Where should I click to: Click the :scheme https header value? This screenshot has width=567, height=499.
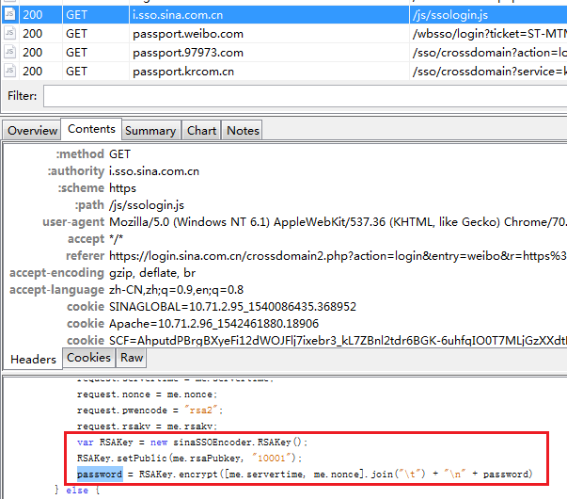pos(122,188)
